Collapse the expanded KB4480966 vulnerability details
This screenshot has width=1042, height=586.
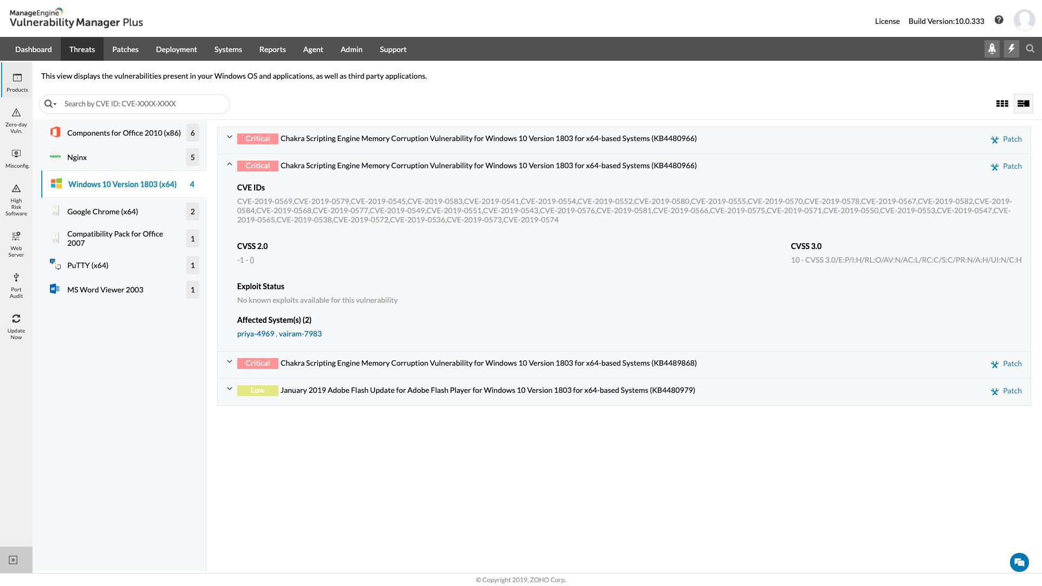click(x=230, y=164)
